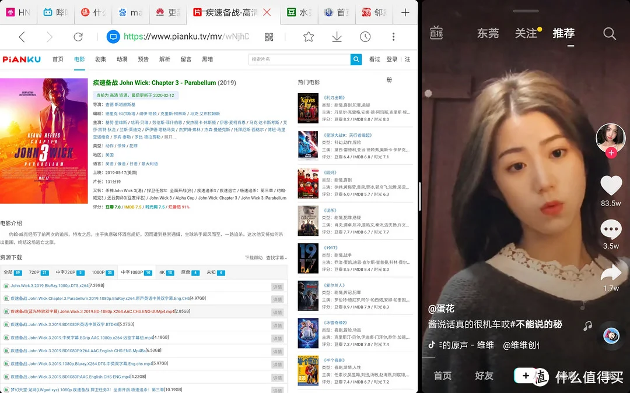Open the browser three-dot menu

pyautogui.click(x=393, y=37)
